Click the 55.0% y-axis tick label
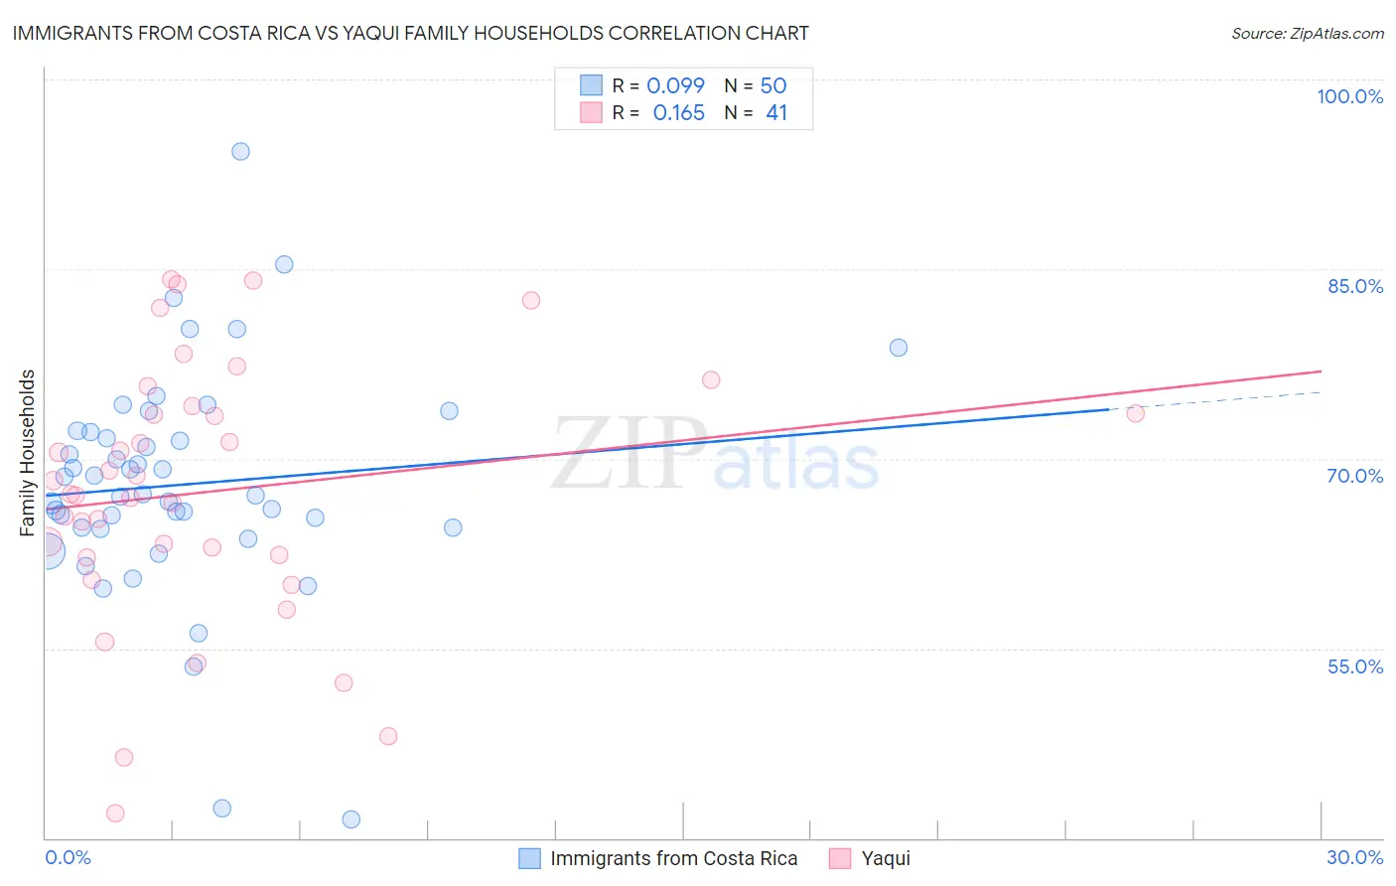This screenshot has width=1396, height=886. tap(1355, 666)
